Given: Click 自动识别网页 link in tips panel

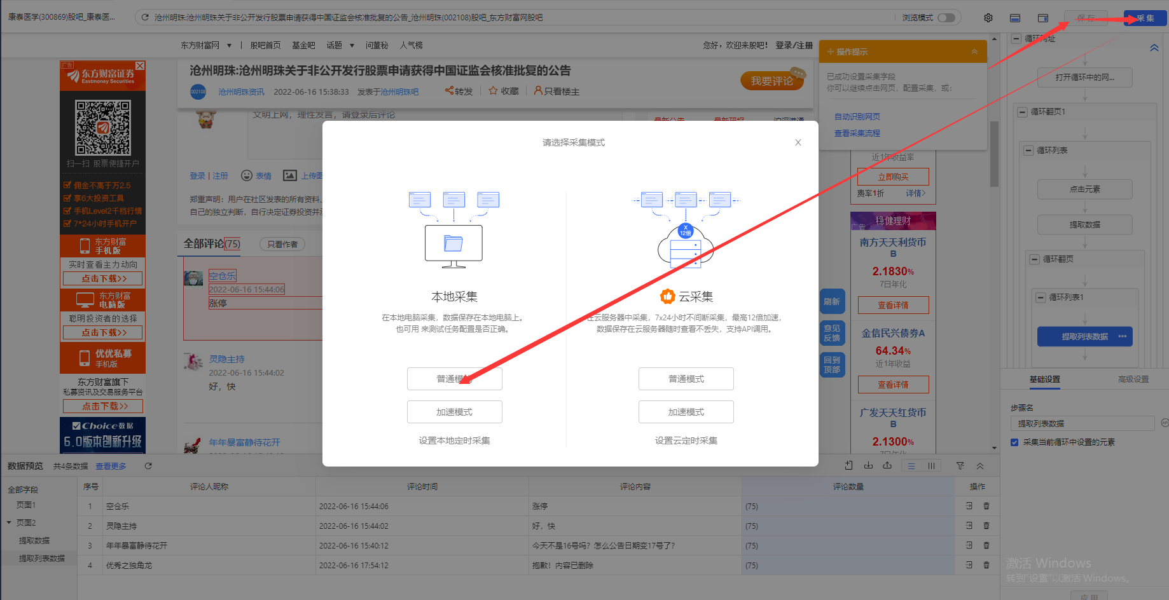Looking at the screenshot, I should point(857,116).
